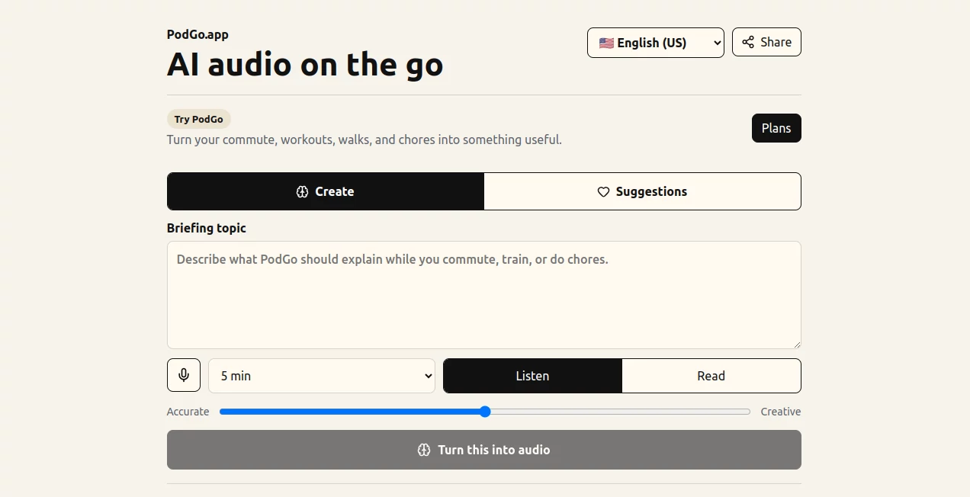Open the 5 min duration dropdown
Image resolution: width=970 pixels, height=497 pixels.
pyautogui.click(x=322, y=376)
